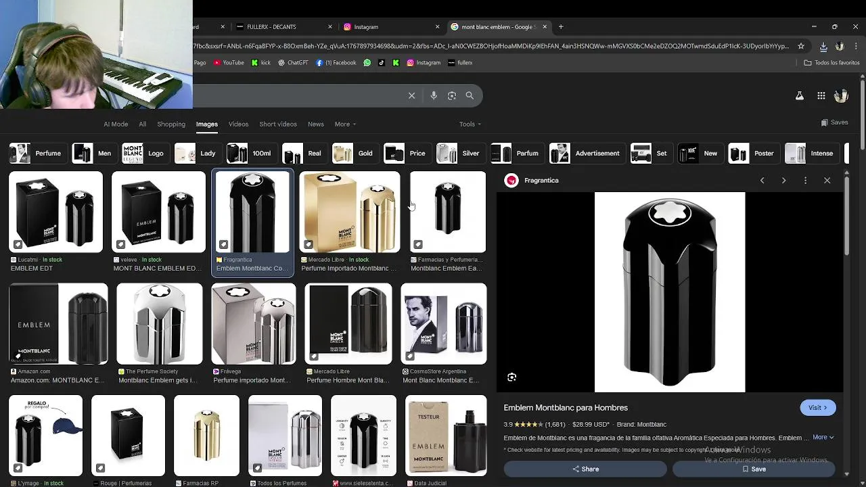The width and height of the screenshot is (866, 487).
Task: Open CosmoStore Argentina image result
Action: 444,324
